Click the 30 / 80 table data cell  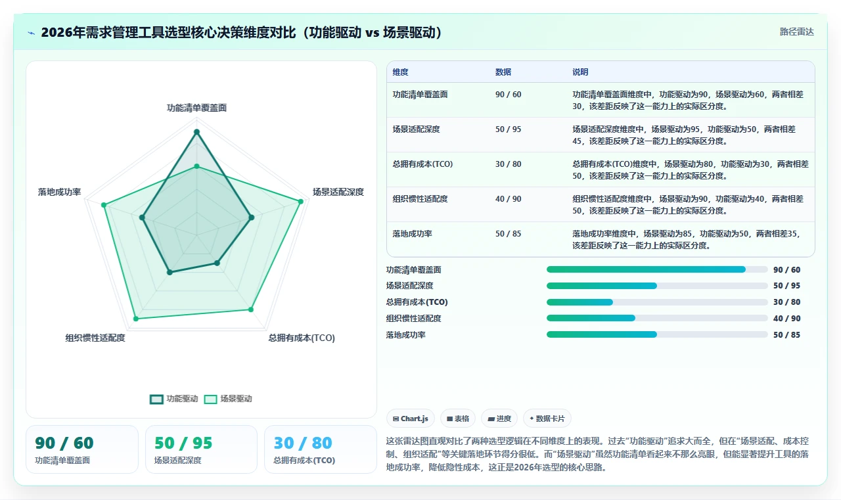509,164
